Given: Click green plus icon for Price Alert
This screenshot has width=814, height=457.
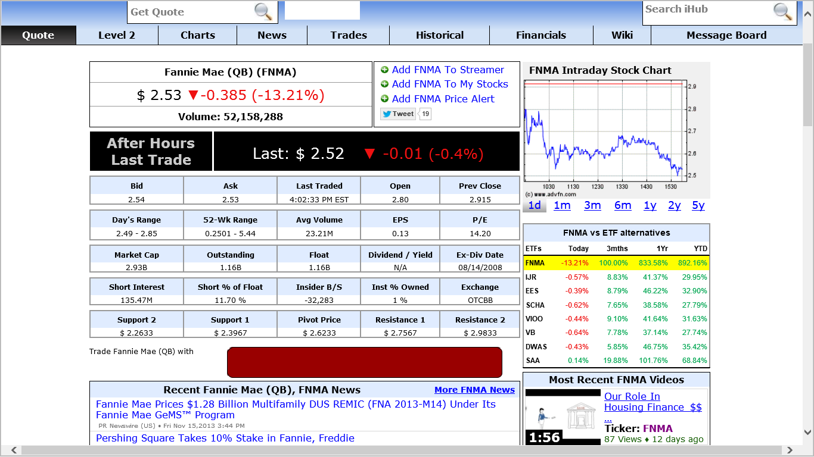Looking at the screenshot, I should click(384, 99).
